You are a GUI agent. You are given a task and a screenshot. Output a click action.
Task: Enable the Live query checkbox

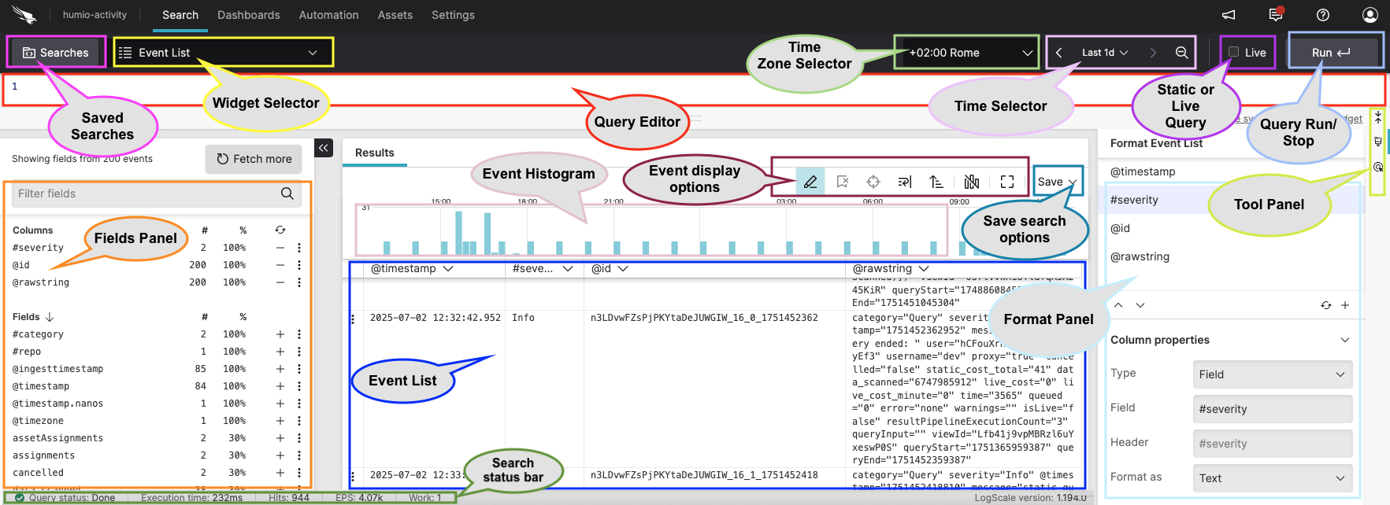point(1234,53)
